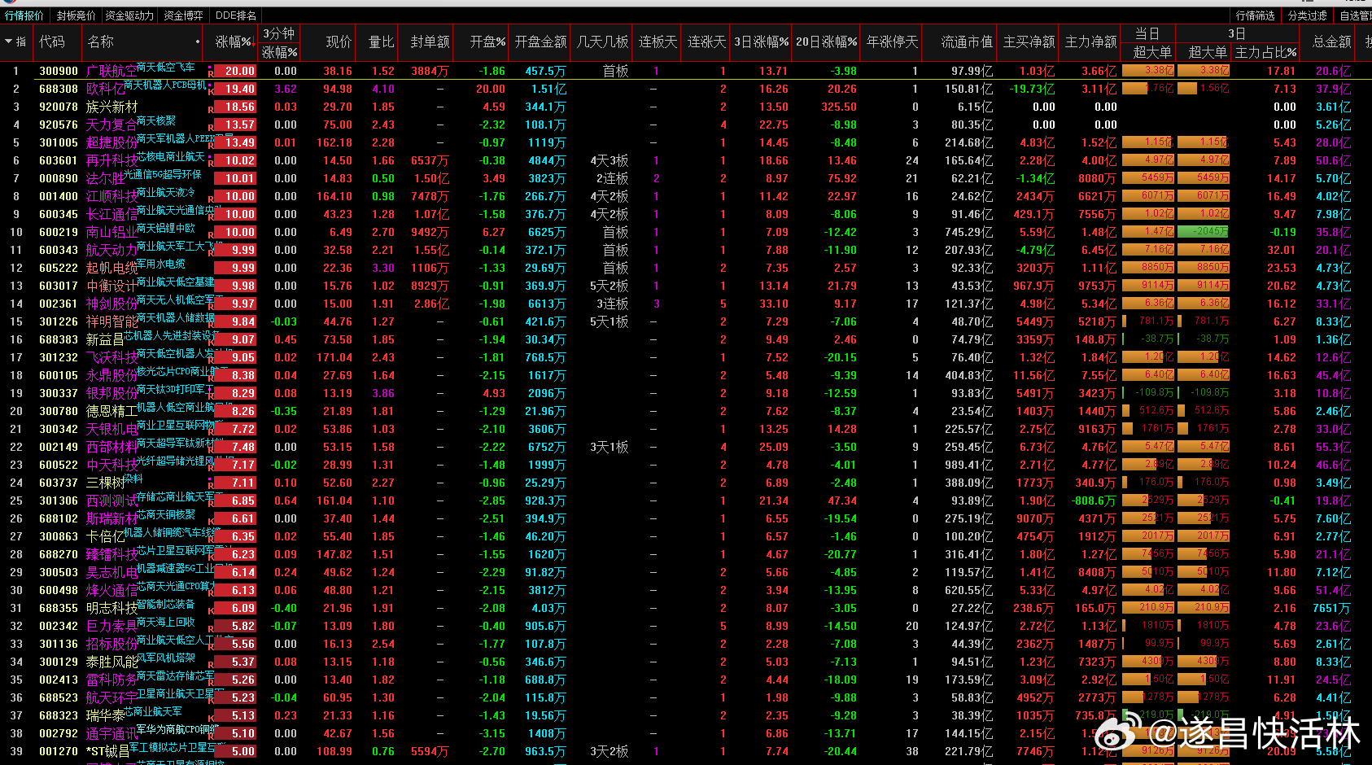Select stock 再升科技 in row 6
This screenshot has width=1372, height=765.
point(111,161)
